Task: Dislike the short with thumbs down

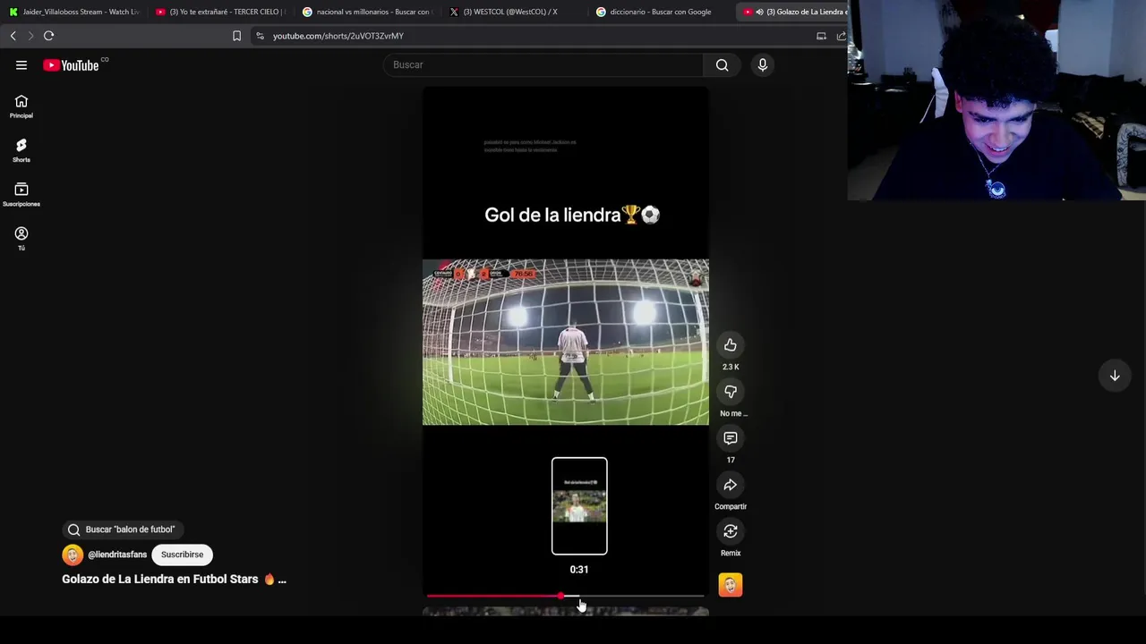Action: (731, 392)
